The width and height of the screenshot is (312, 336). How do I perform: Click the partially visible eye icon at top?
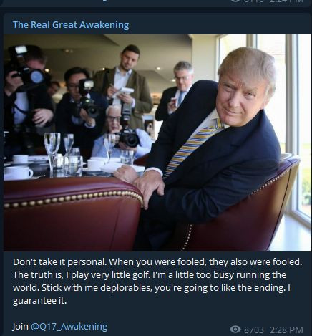pos(235,1)
